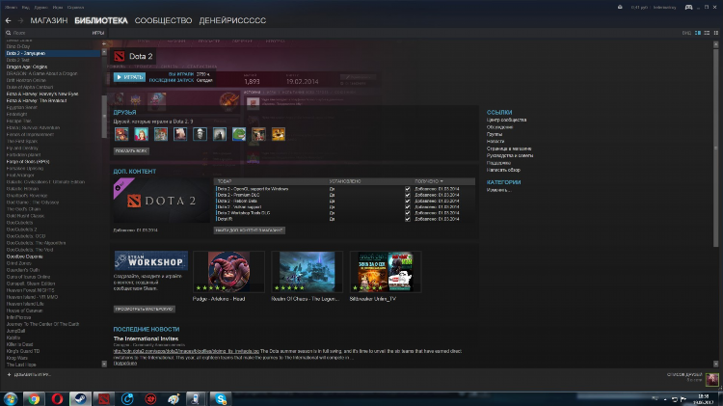Open the Справка menu
Image resolution: width=723 pixels, height=406 pixels.
(75, 8)
